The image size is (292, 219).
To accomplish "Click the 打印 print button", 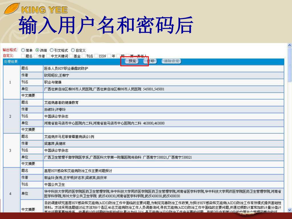I will (150, 61).
